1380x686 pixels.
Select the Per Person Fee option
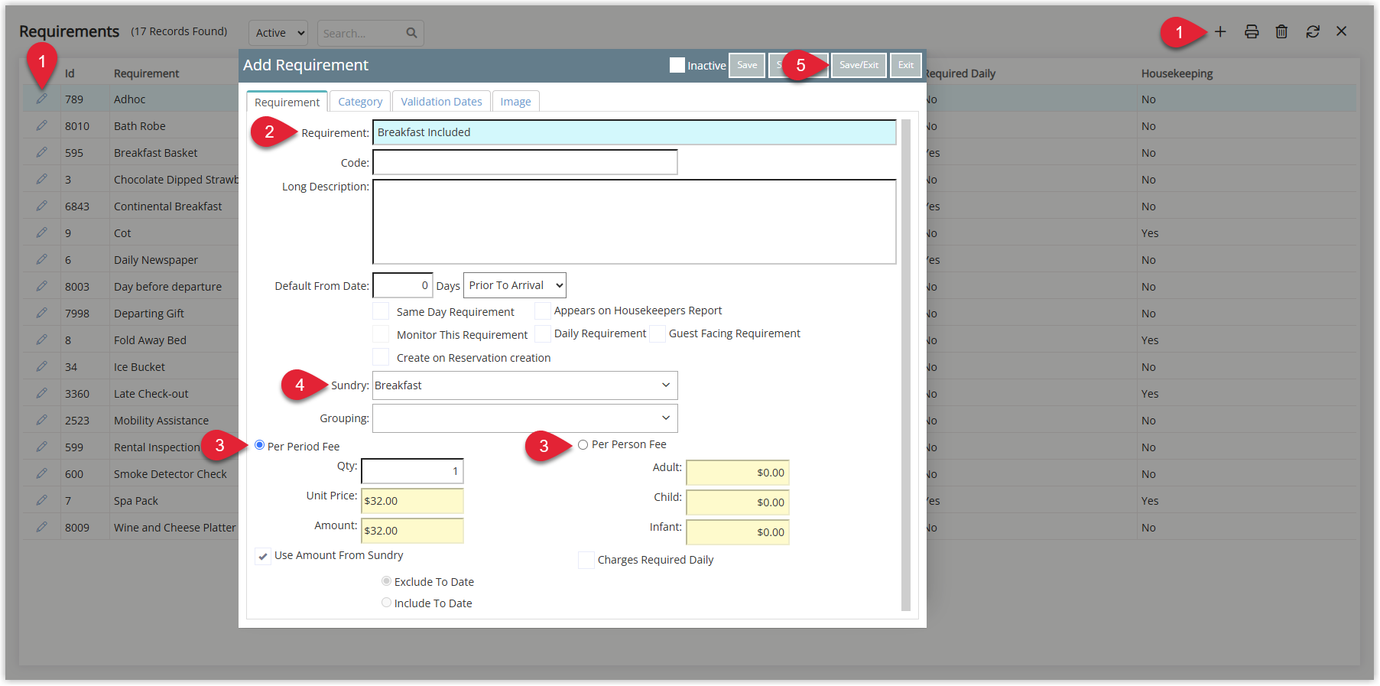tap(583, 444)
